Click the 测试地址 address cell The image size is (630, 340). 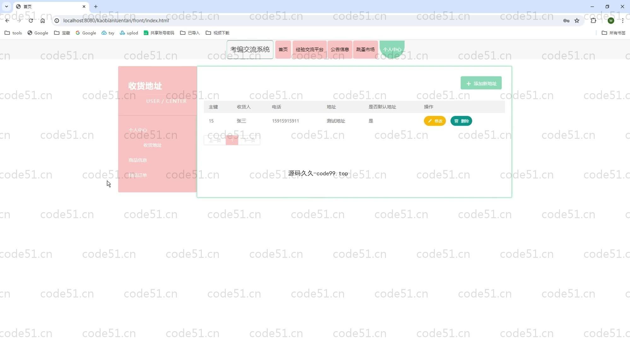coord(336,121)
